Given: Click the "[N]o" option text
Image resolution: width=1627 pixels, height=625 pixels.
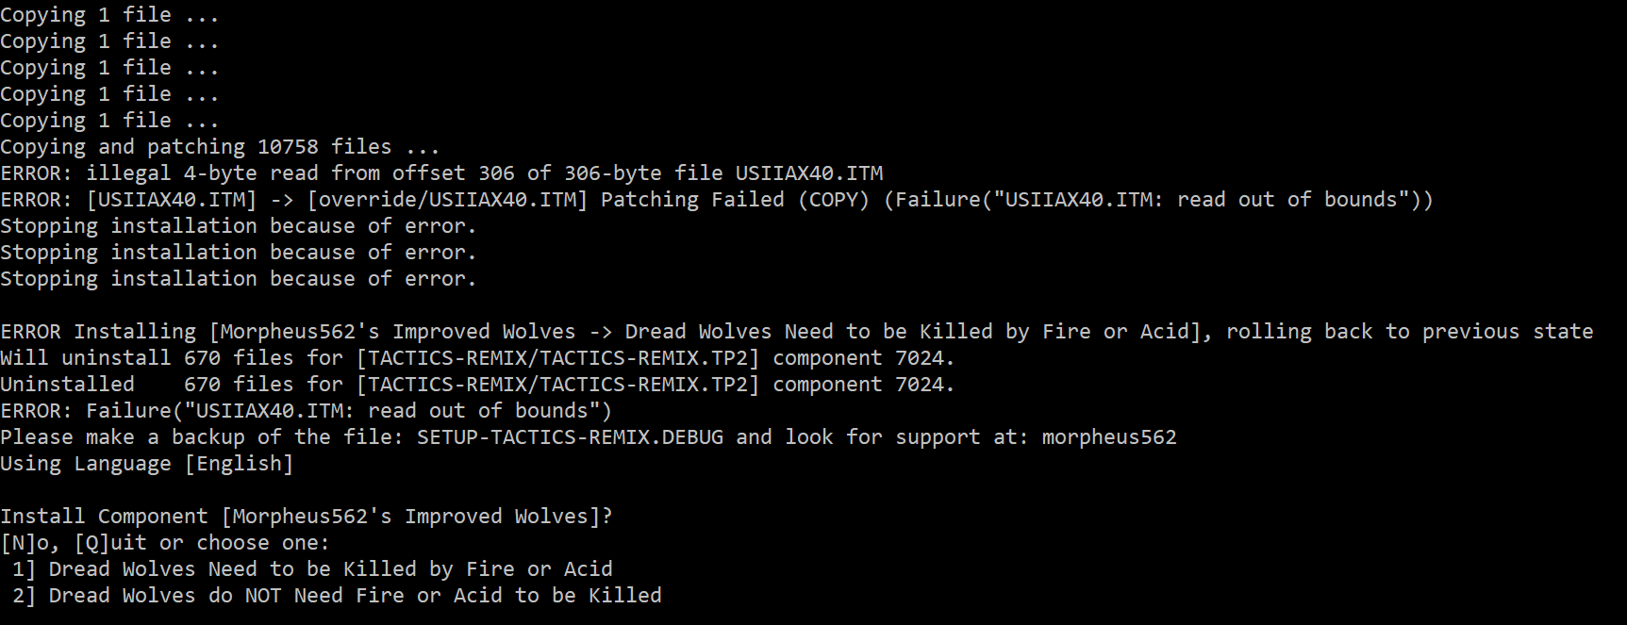Looking at the screenshot, I should point(28,543).
